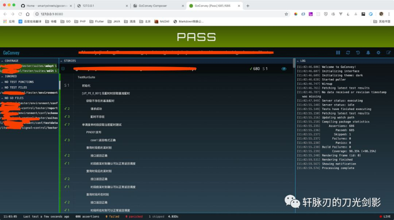Open the GO bookmarks folder
This screenshot has height=220, width=394.
pyautogui.click(x=65, y=21)
